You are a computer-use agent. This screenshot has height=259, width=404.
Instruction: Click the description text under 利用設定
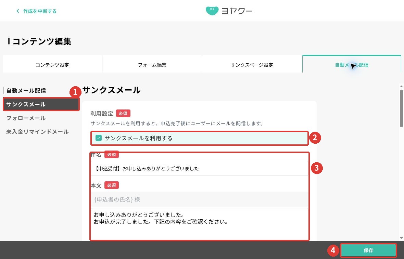point(177,124)
